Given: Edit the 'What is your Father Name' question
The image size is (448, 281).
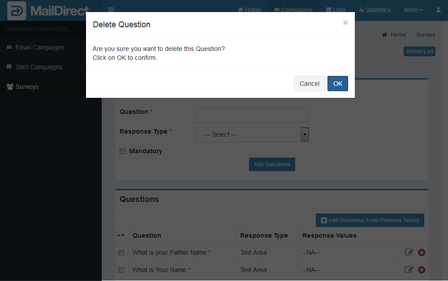Looking at the screenshot, I should pyautogui.click(x=409, y=252).
